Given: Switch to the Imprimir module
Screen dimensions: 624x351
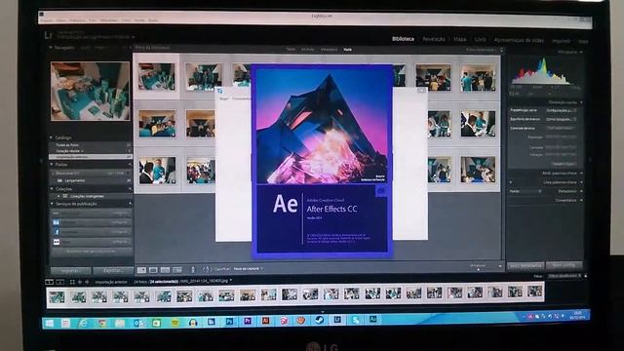Looking at the screenshot, I should (x=561, y=41).
